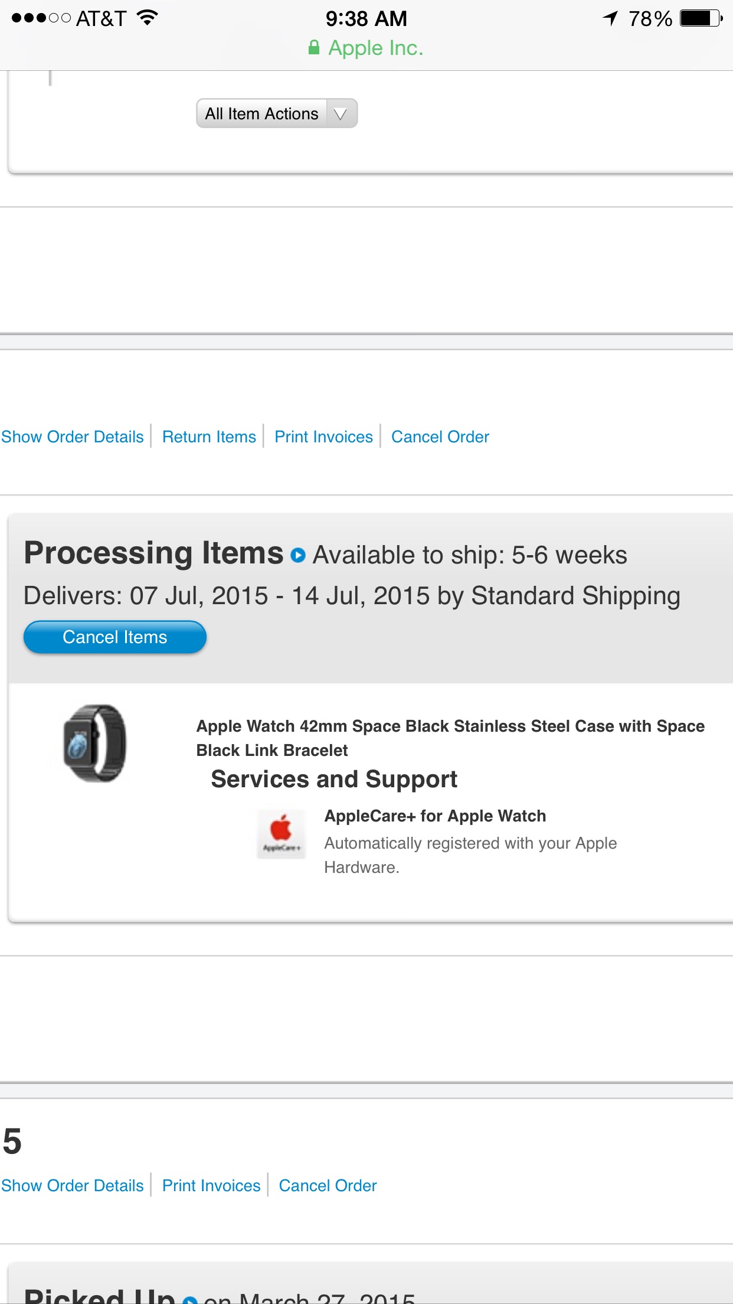Tap the Apple Watch product thumbnail
Screen dimensions: 733x1304
pos(95,743)
